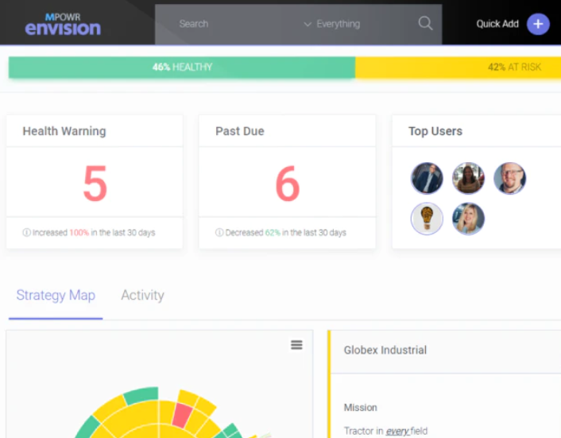Click the 'Tractor in every field' mission text
The height and width of the screenshot is (438, 561).
click(x=385, y=431)
